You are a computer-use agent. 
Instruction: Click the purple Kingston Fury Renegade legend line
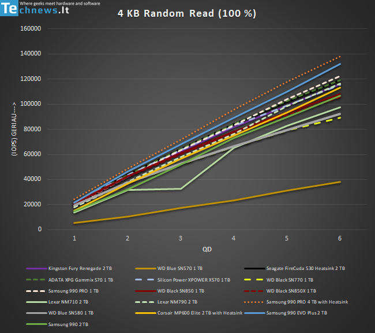coord(36,268)
